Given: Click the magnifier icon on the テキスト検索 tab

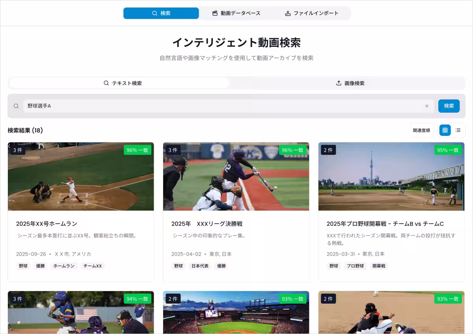Looking at the screenshot, I should tap(106, 83).
